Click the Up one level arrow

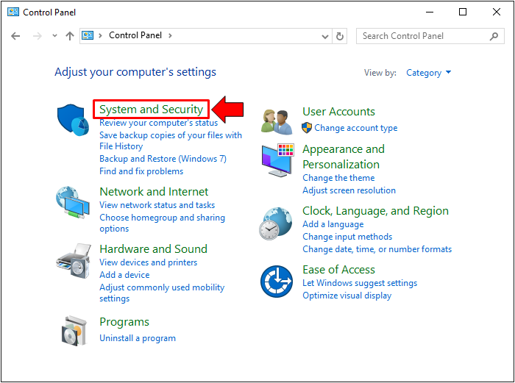(70, 36)
